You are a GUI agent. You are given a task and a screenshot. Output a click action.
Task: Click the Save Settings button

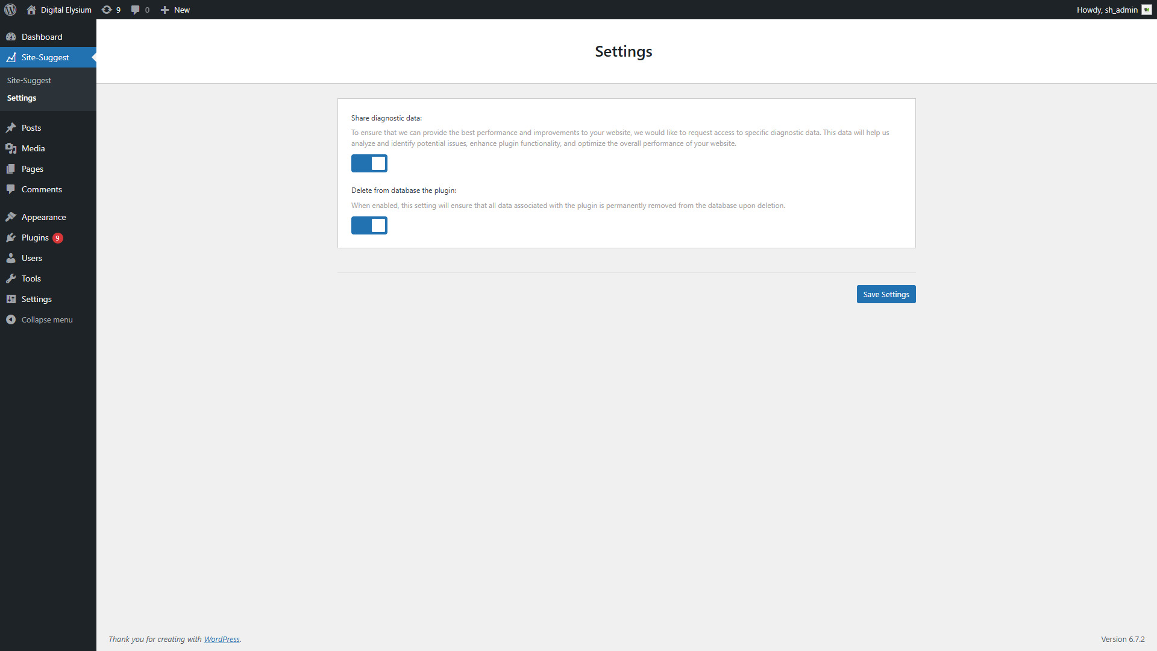pyautogui.click(x=886, y=294)
